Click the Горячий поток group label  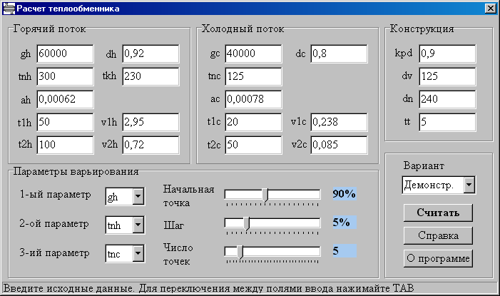point(49,29)
